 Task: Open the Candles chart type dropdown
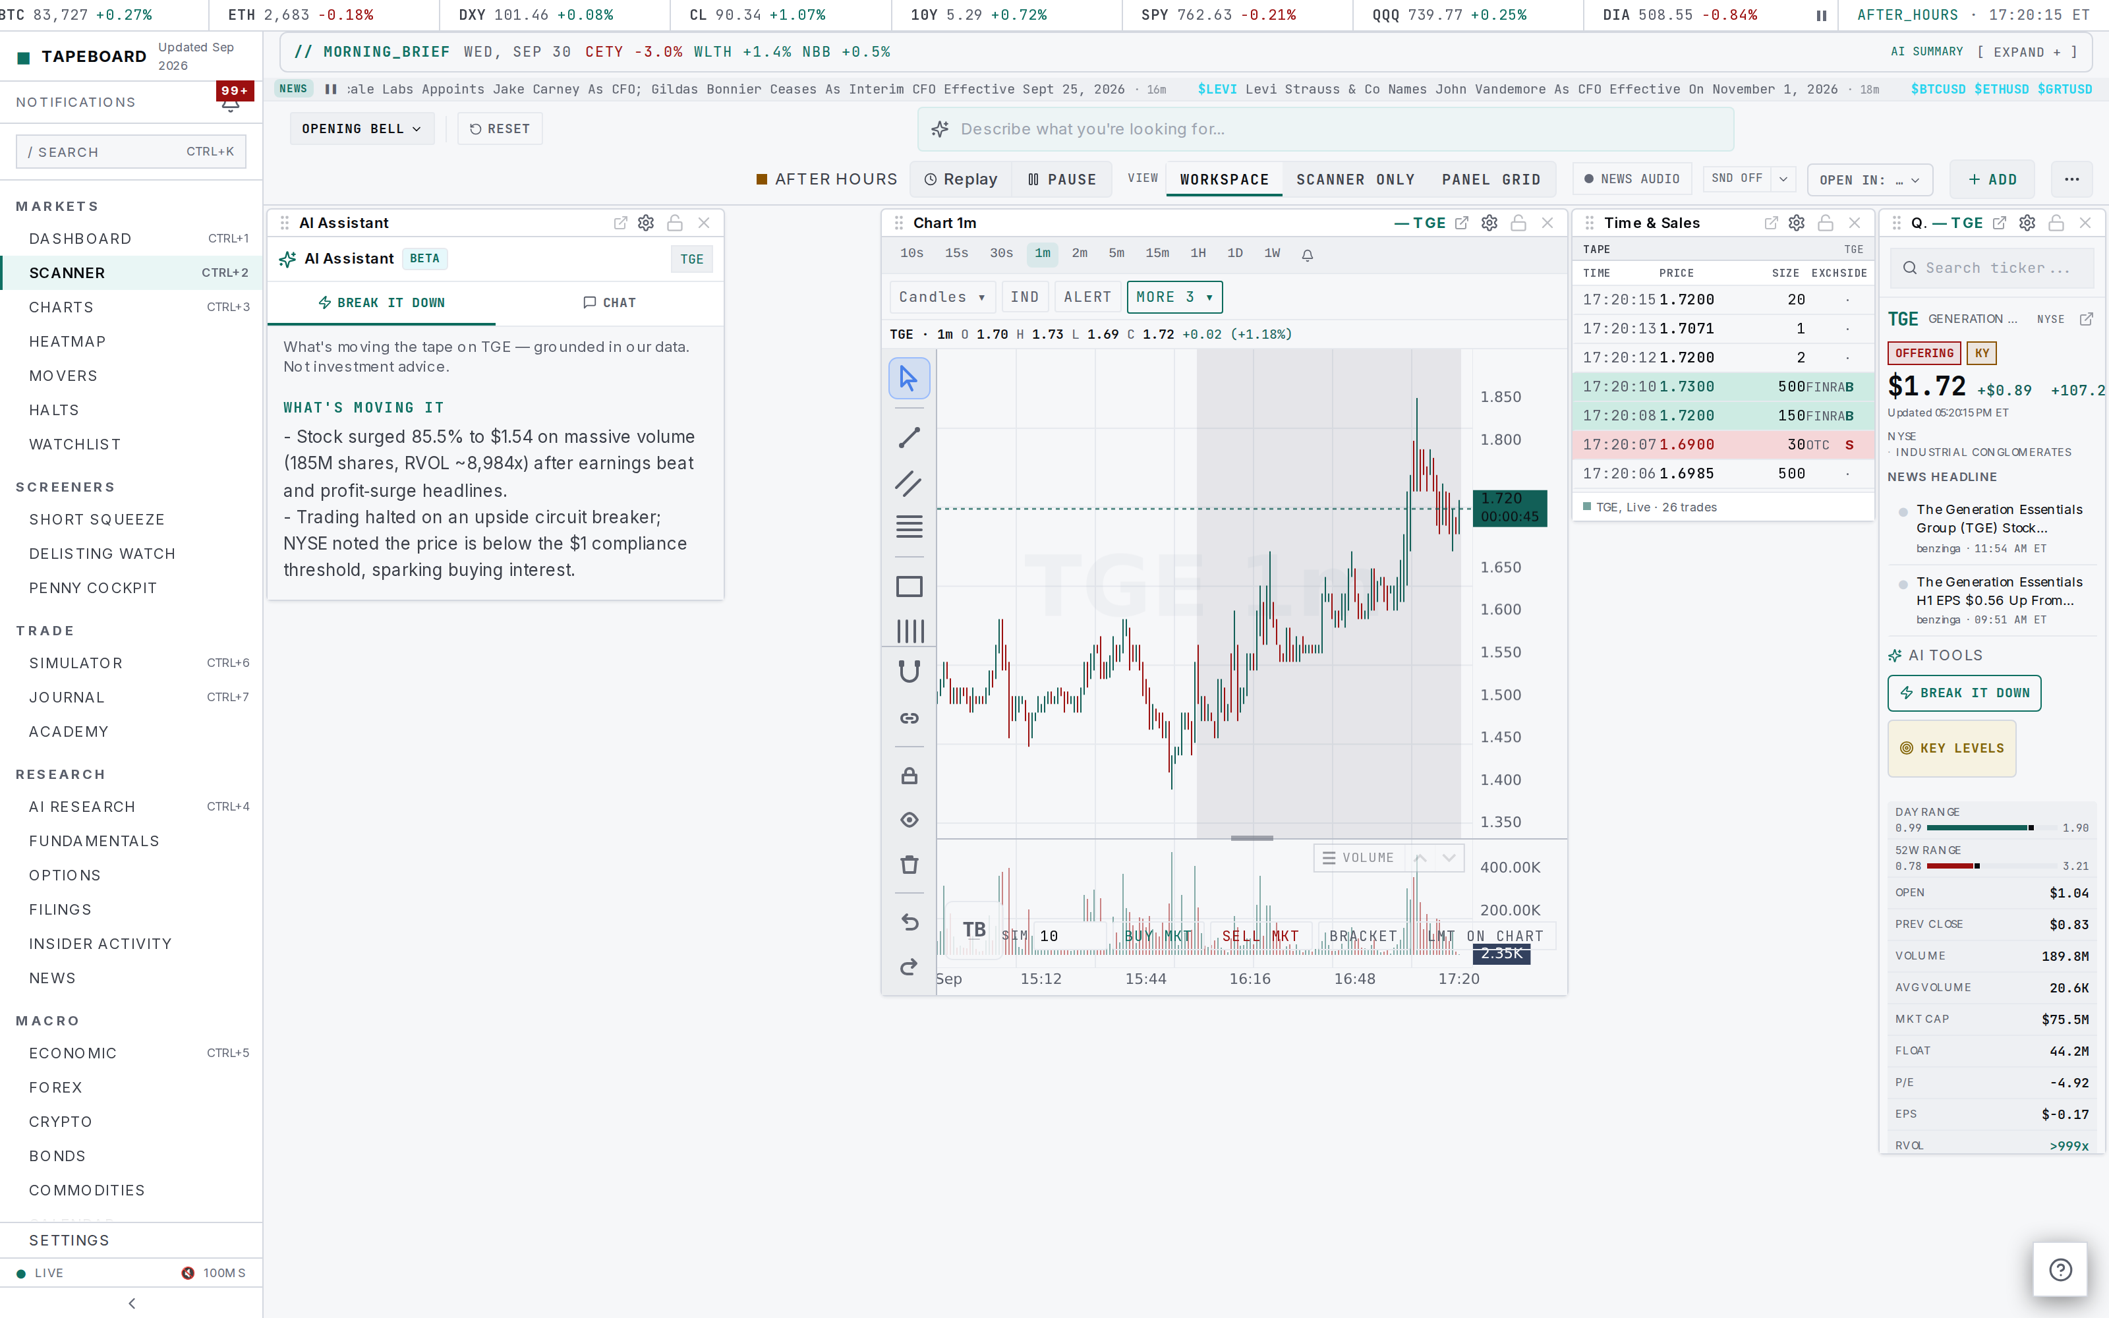click(x=942, y=297)
